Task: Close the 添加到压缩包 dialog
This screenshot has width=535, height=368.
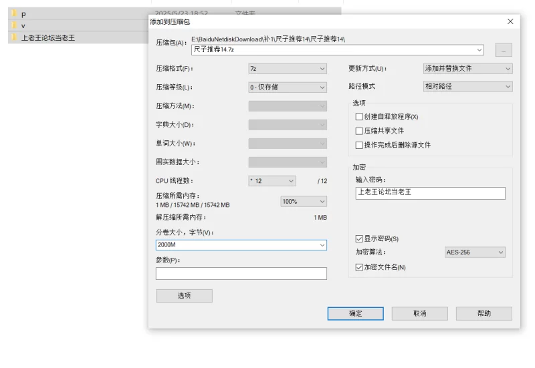Action: pos(510,21)
